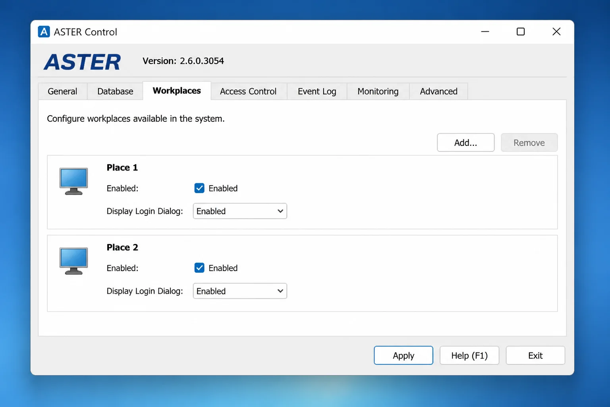
Task: Click the Place 2 monitor icon
Action: 73,261
